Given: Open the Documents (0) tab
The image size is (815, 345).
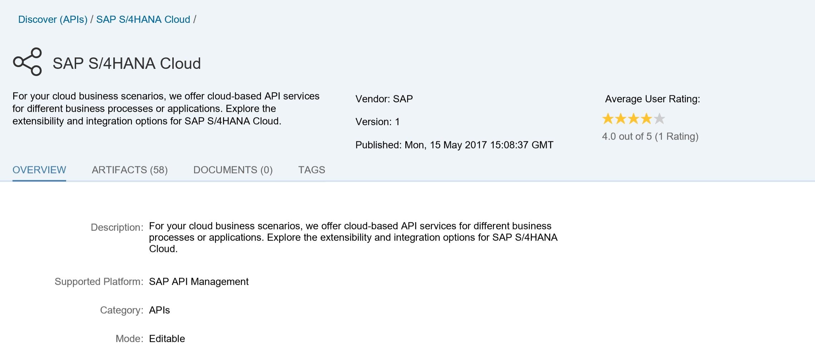Looking at the screenshot, I should pyautogui.click(x=233, y=170).
